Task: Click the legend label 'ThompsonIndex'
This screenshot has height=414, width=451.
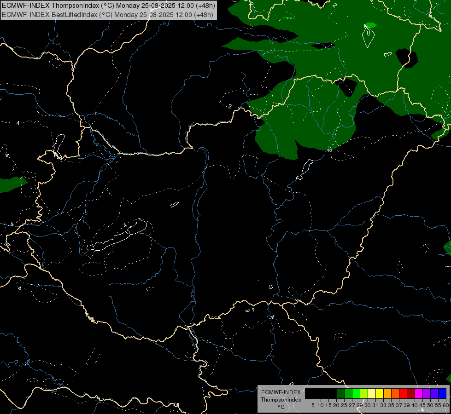Action: [281, 400]
